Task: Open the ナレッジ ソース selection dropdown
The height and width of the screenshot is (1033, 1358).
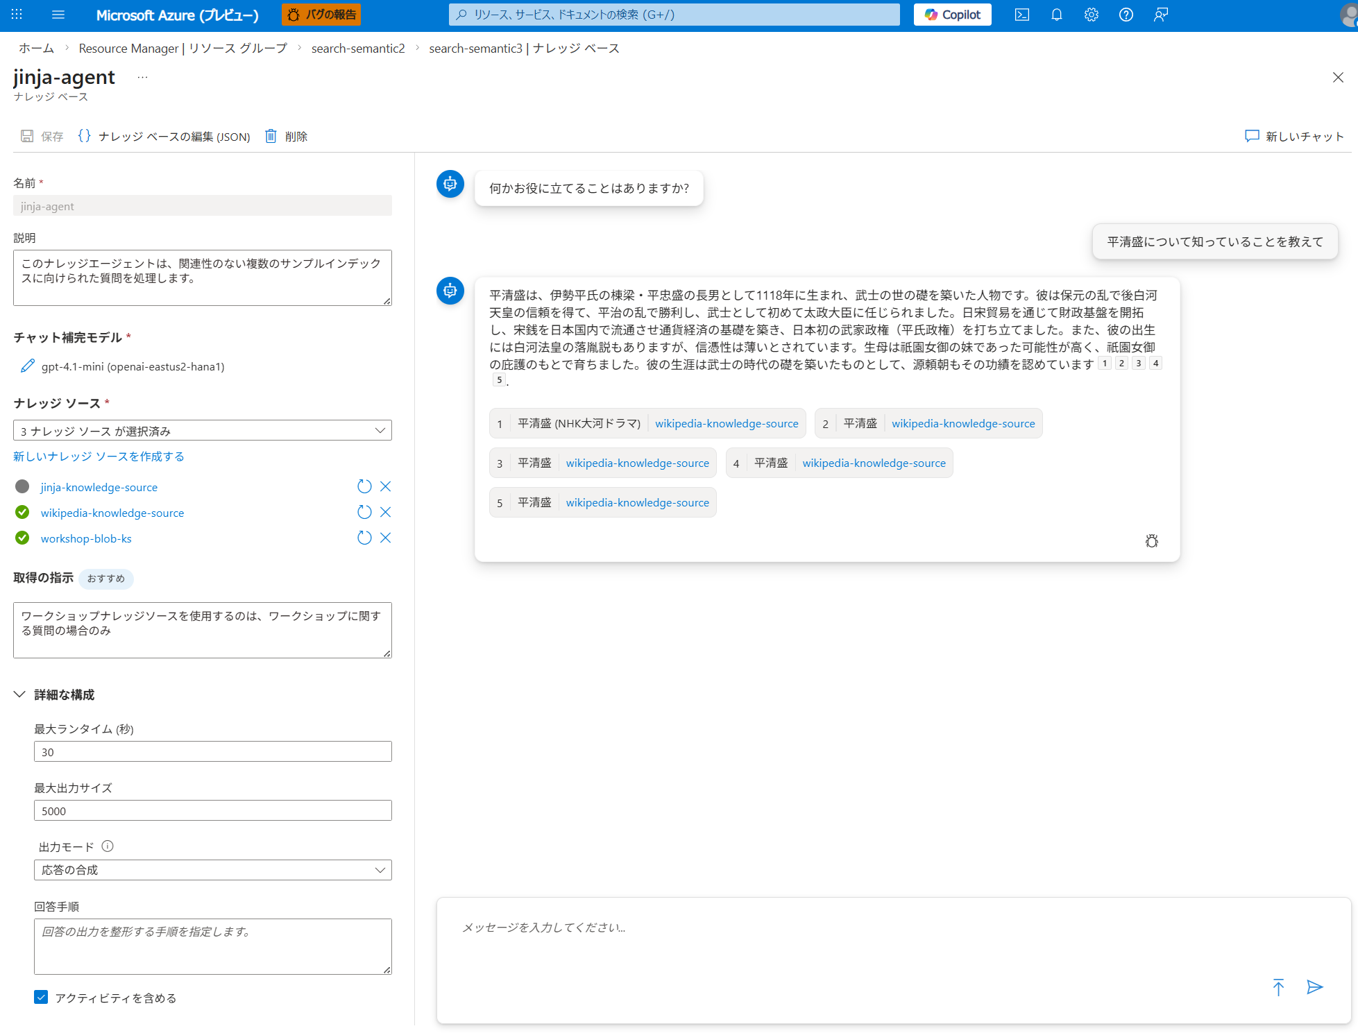Action: 202,431
